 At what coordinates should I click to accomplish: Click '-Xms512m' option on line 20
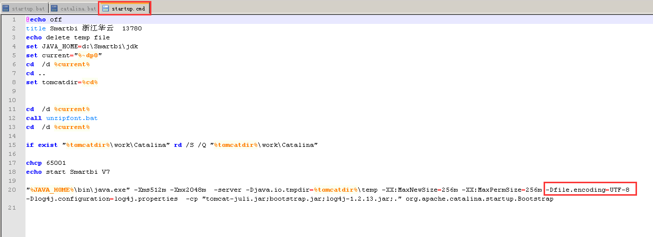click(150, 190)
